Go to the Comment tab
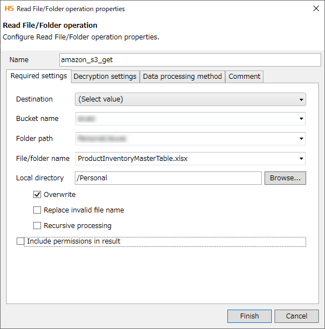The image size is (325, 329). click(x=244, y=77)
